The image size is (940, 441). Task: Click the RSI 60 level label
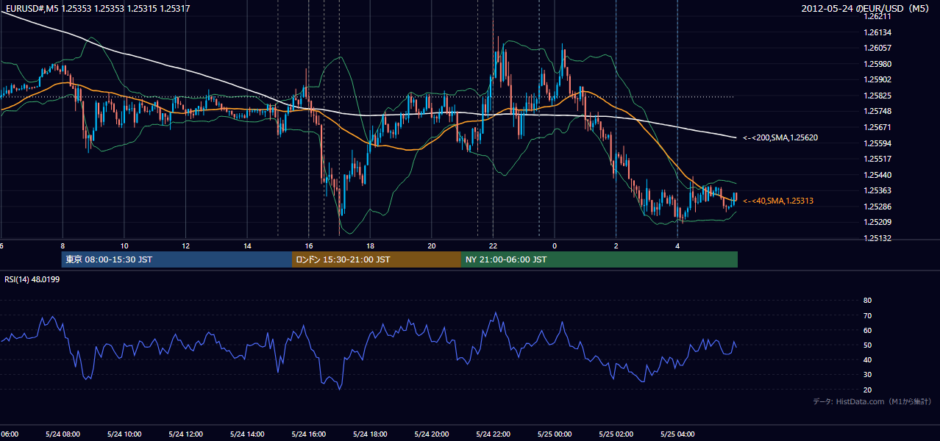coord(867,330)
